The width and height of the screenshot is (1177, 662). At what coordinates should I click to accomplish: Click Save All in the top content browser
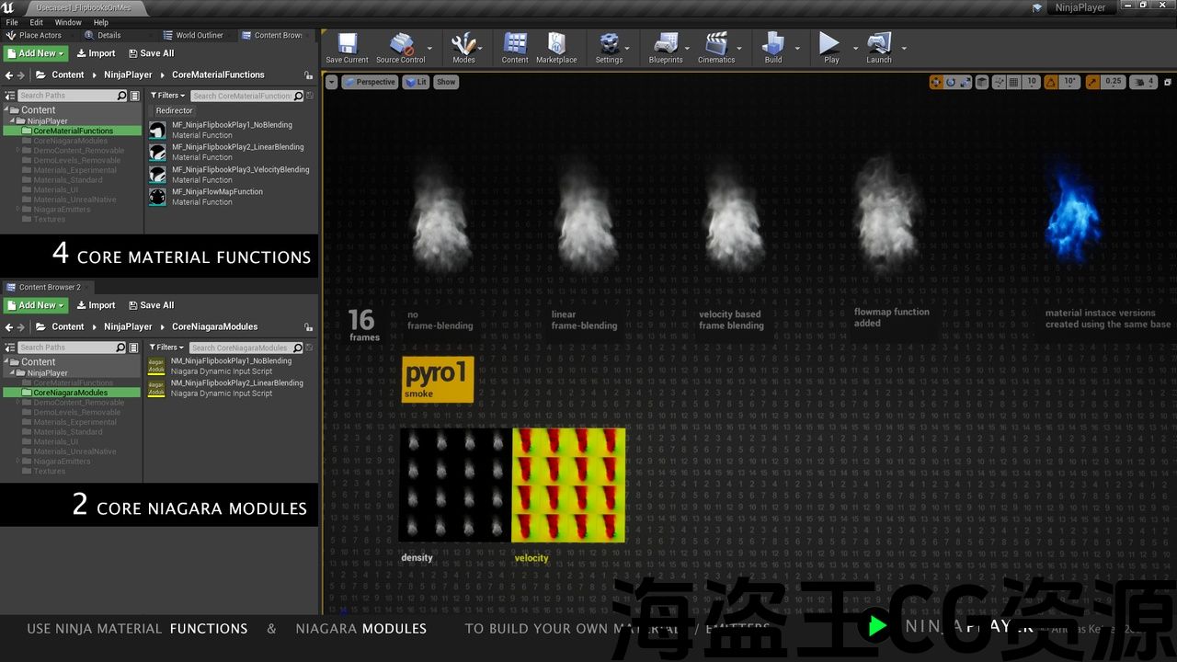[151, 53]
